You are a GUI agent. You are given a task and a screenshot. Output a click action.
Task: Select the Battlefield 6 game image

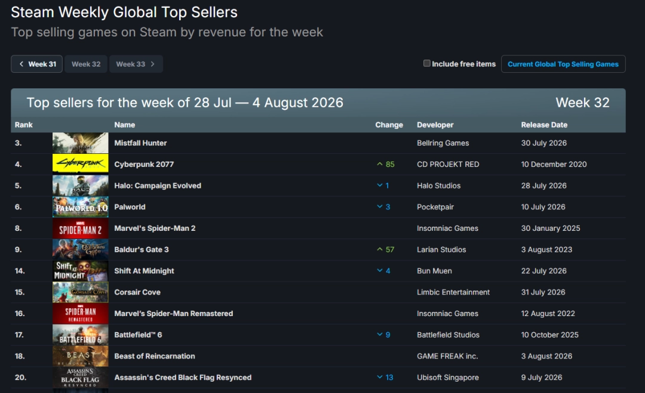click(81, 335)
